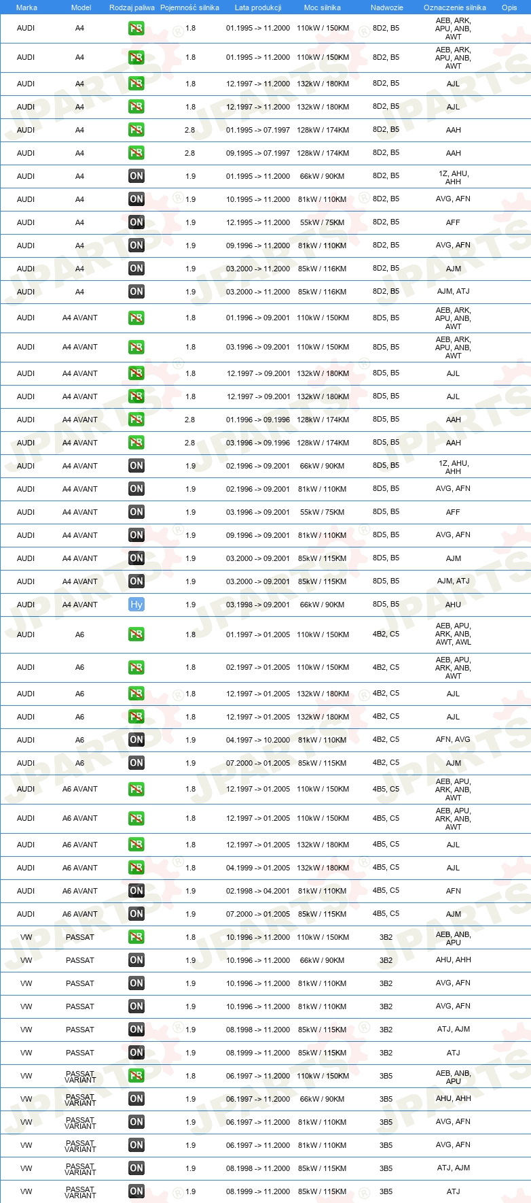Click petrol icon in PASSAT VARIANT 1.8 row

[x=136, y=1075]
